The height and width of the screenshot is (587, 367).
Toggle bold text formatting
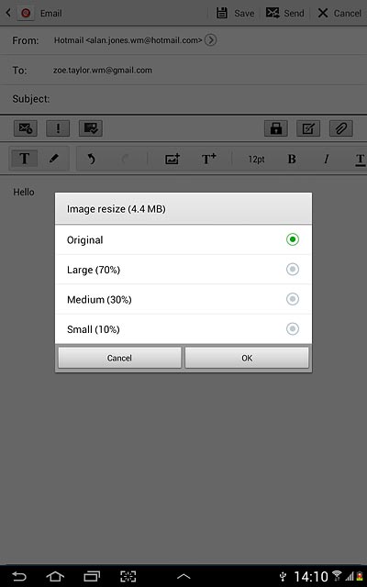292,159
